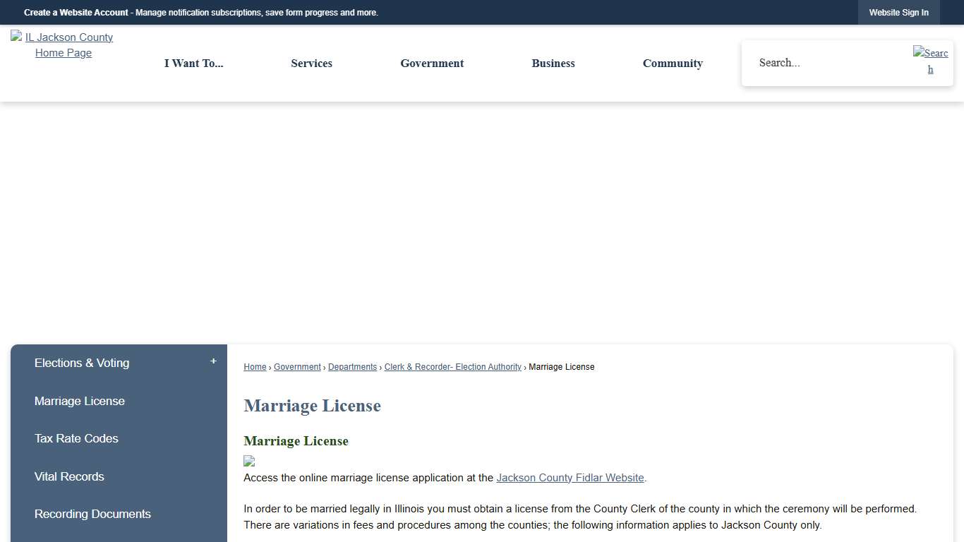Open the Services menu
The image size is (964, 542).
[x=311, y=64]
